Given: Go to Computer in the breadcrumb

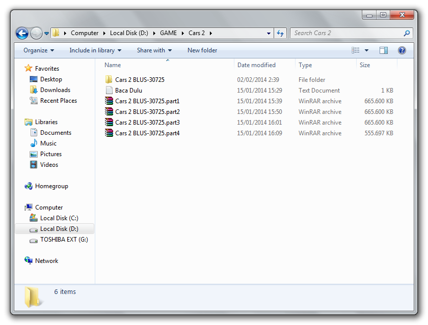Looking at the screenshot, I should pyautogui.click(x=85, y=33).
